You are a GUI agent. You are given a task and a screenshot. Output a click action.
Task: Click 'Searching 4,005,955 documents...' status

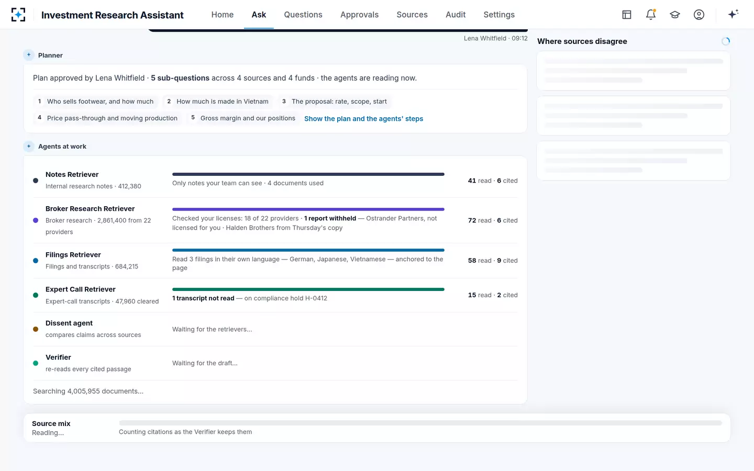(x=88, y=391)
